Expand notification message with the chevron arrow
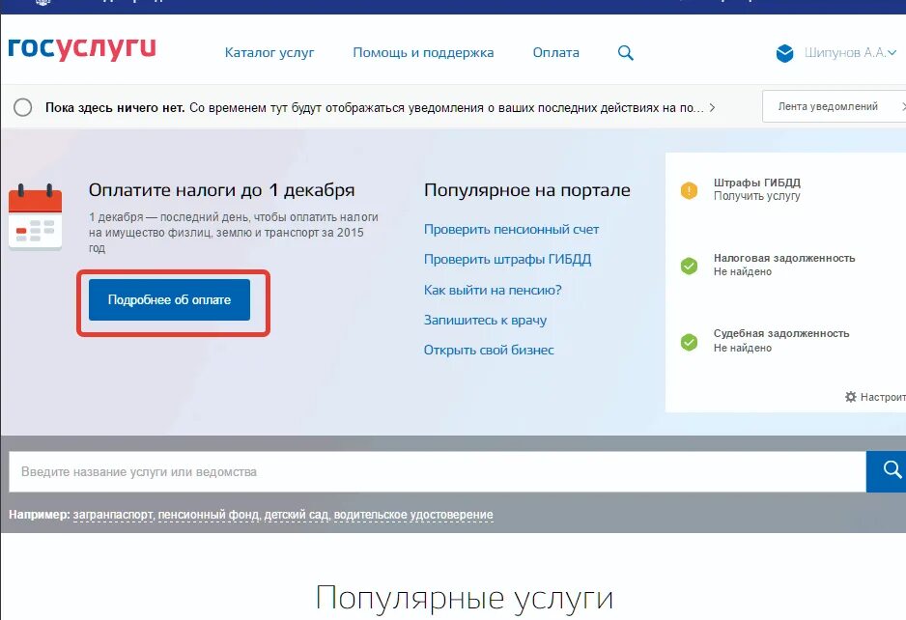 pos(712,107)
